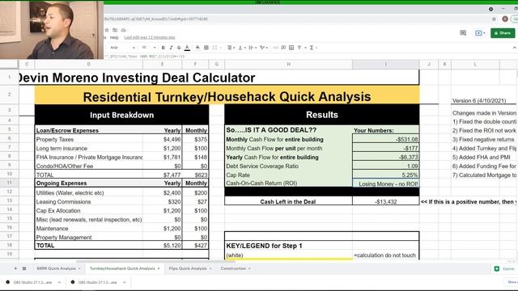The image size is (518, 291).
Task: Select Utilities yearly $2,400 cell
Action: point(162,192)
